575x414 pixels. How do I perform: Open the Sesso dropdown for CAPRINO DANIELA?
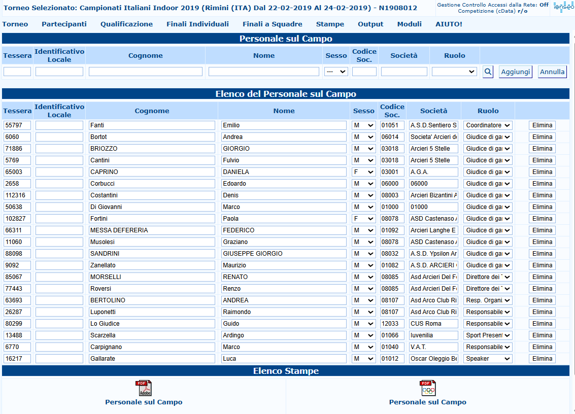(363, 172)
